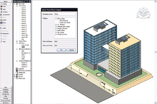Click Cancel in the project dialog
Viewport: 157px width, 104px height.
tap(71, 50)
